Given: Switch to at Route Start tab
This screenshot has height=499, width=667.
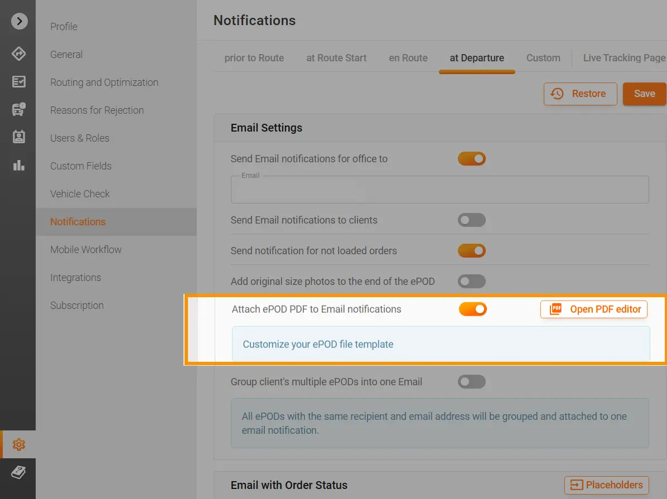Looking at the screenshot, I should tap(336, 58).
